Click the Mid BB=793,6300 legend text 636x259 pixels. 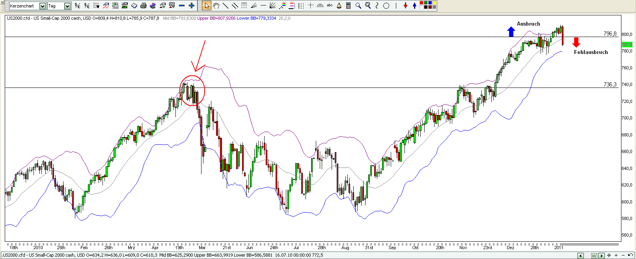179,18
